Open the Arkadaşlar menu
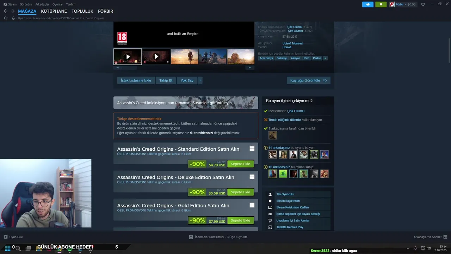The image size is (451, 254). [x=42, y=4]
